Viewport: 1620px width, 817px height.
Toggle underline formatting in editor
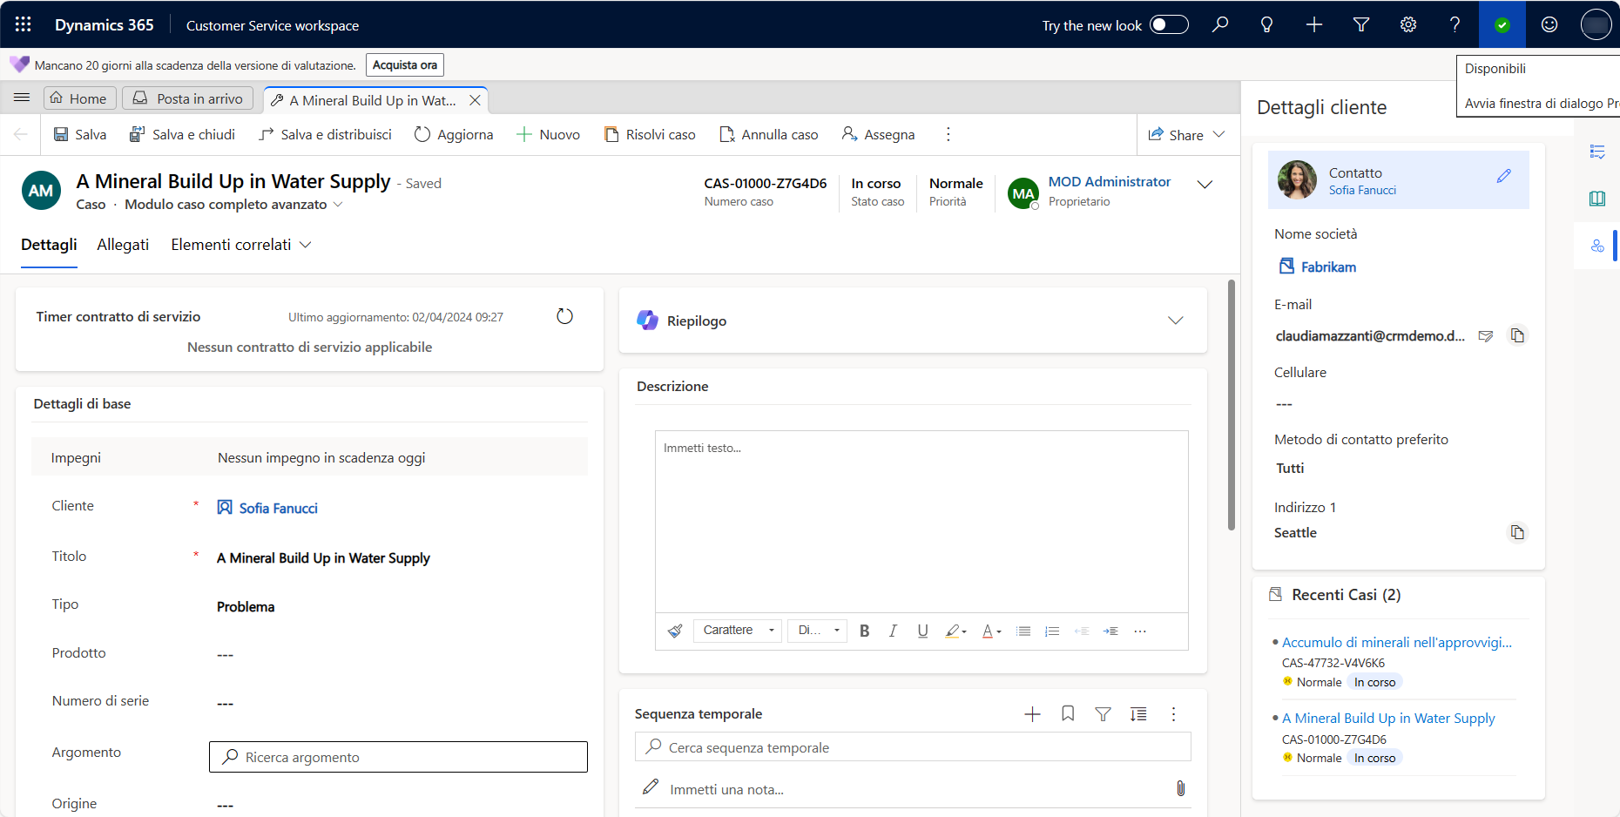click(x=923, y=631)
